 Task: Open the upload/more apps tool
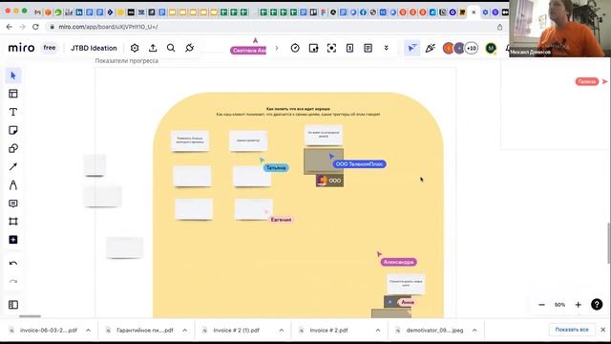click(x=13, y=240)
